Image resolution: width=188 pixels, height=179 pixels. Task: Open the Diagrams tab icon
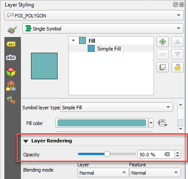pos(11,86)
